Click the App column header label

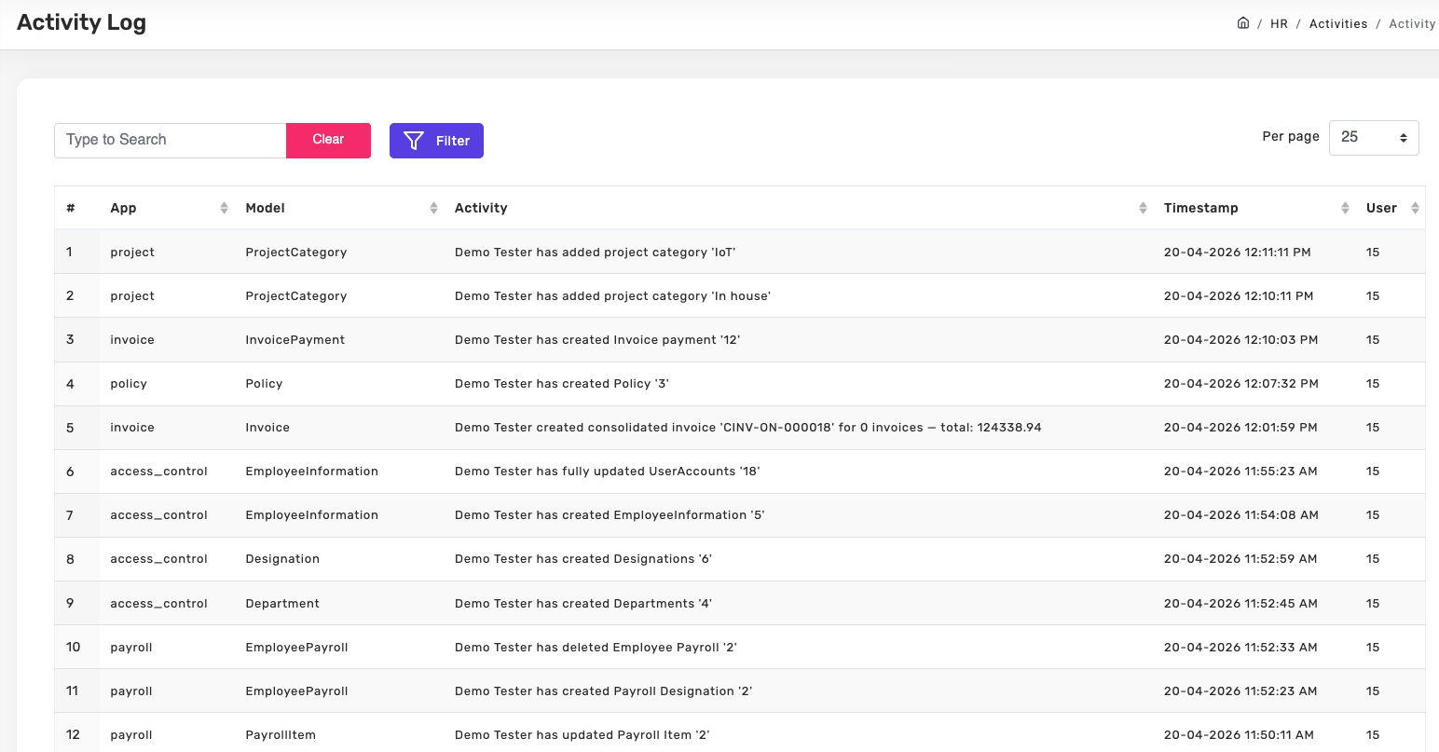click(x=123, y=208)
